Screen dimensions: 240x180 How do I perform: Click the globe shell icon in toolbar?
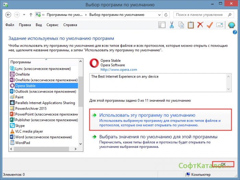(x=231, y=25)
